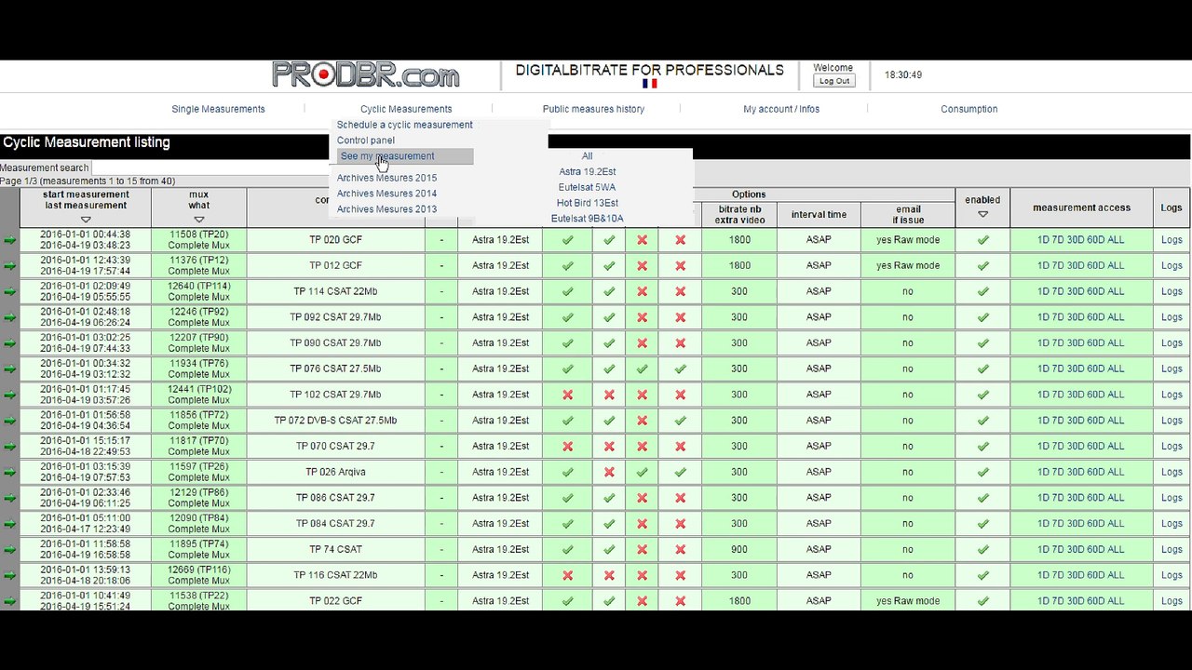Choose All in the satellite submenu
This screenshot has height=670, width=1192.
pos(587,156)
